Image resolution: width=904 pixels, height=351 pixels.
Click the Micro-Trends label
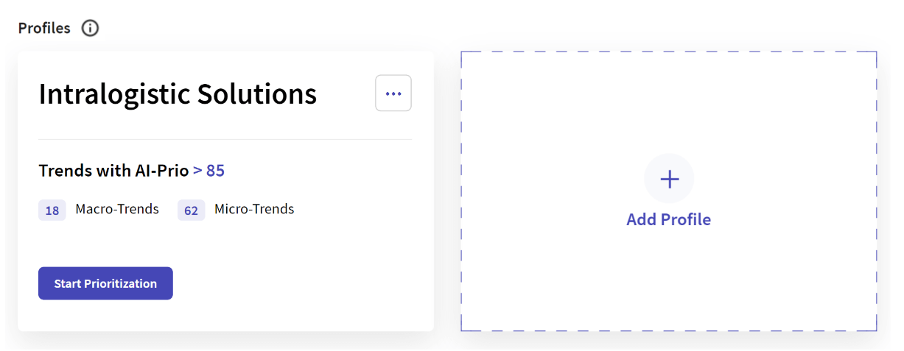pos(254,209)
